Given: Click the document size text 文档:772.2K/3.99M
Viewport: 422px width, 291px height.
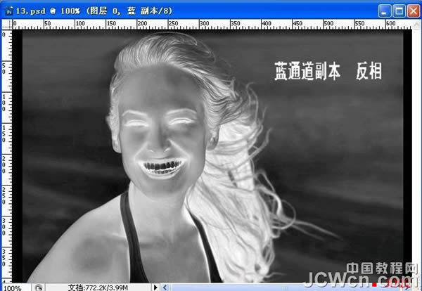Looking at the screenshot, I should (x=98, y=287).
